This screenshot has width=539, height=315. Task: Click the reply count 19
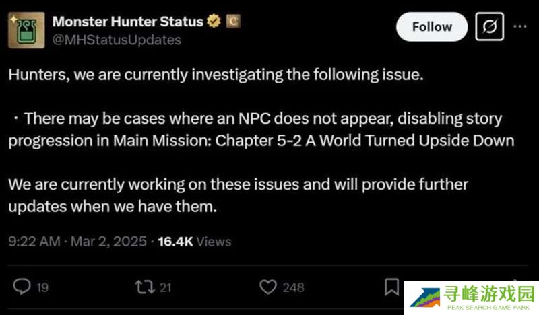(42, 287)
